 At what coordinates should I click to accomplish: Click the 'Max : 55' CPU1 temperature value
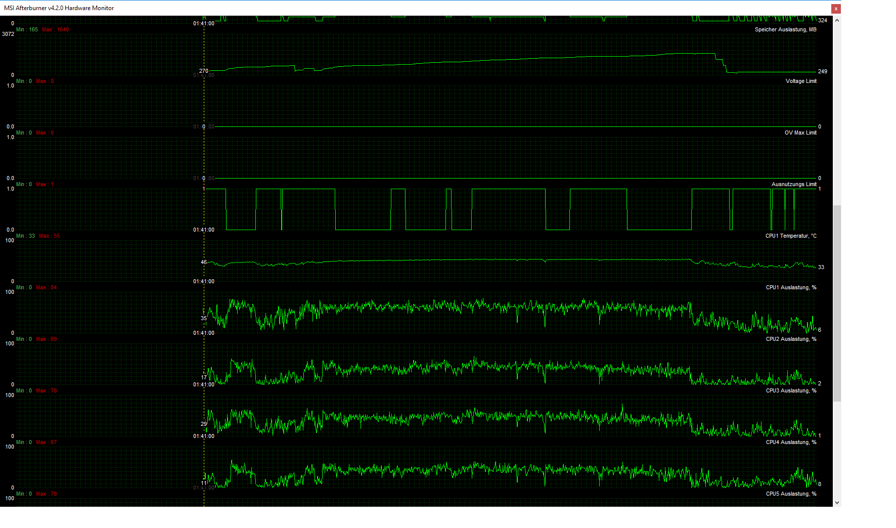point(50,236)
